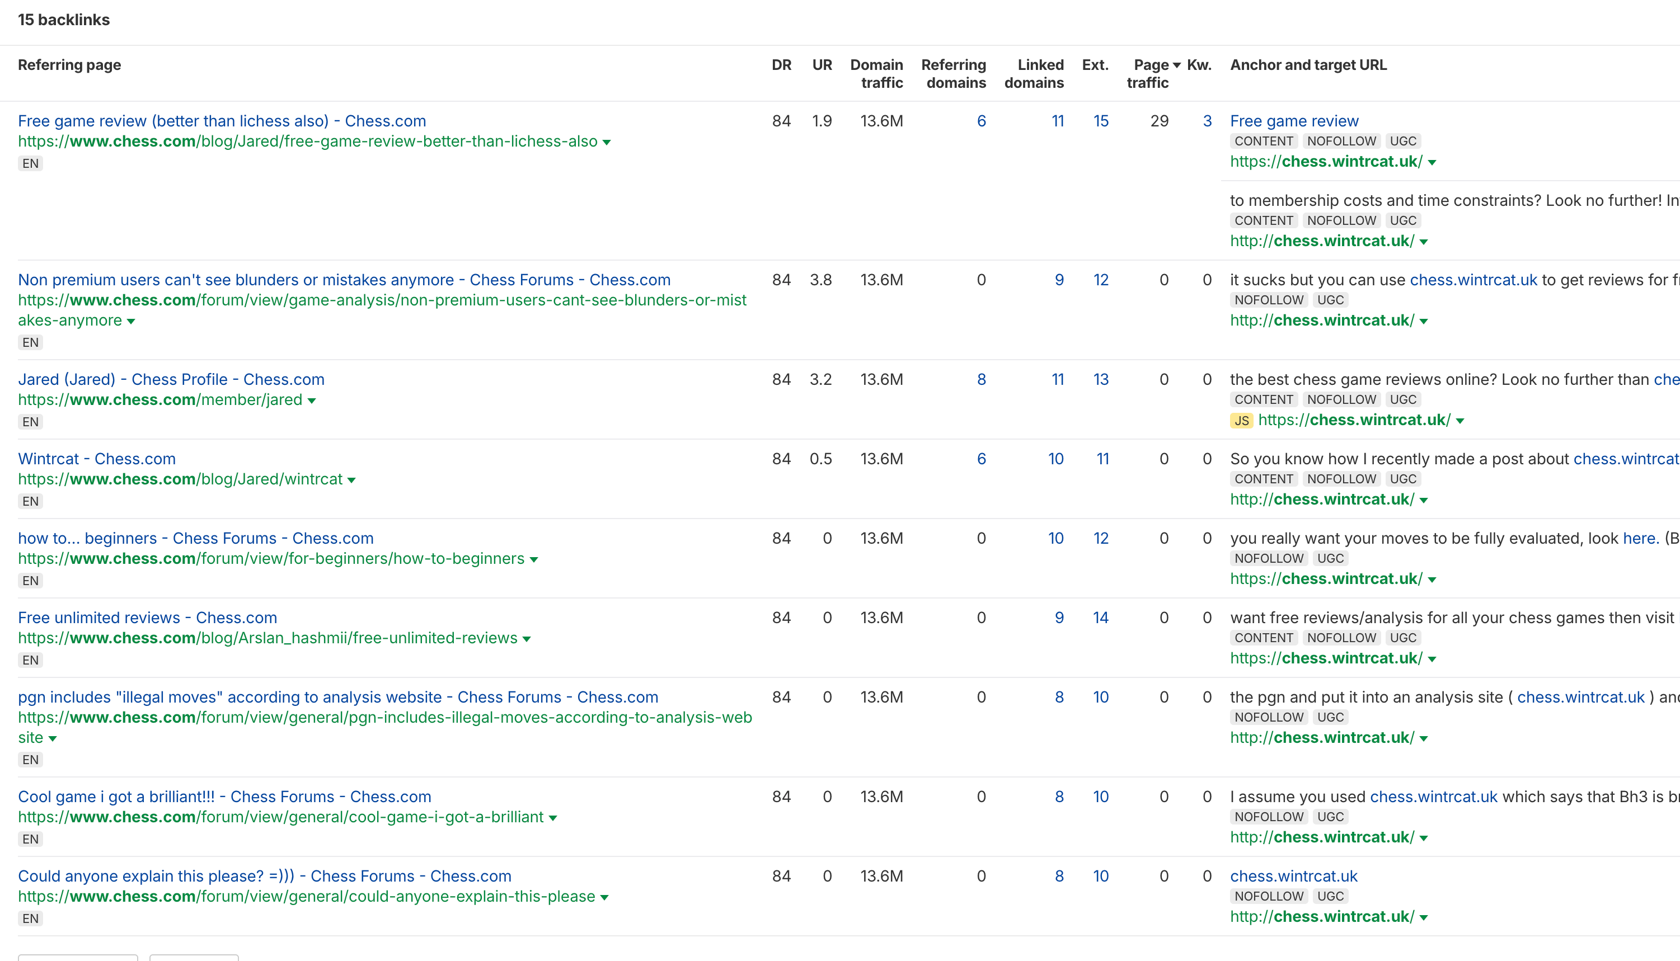This screenshot has width=1680, height=961.
Task: Click the Kw. column header
Action: [x=1199, y=65]
